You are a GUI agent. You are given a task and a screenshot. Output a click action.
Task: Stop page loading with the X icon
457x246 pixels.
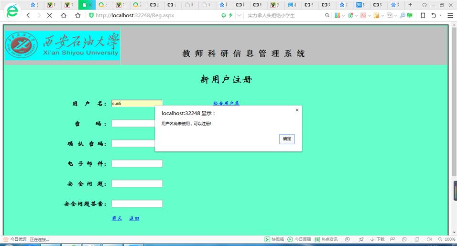click(x=50, y=15)
